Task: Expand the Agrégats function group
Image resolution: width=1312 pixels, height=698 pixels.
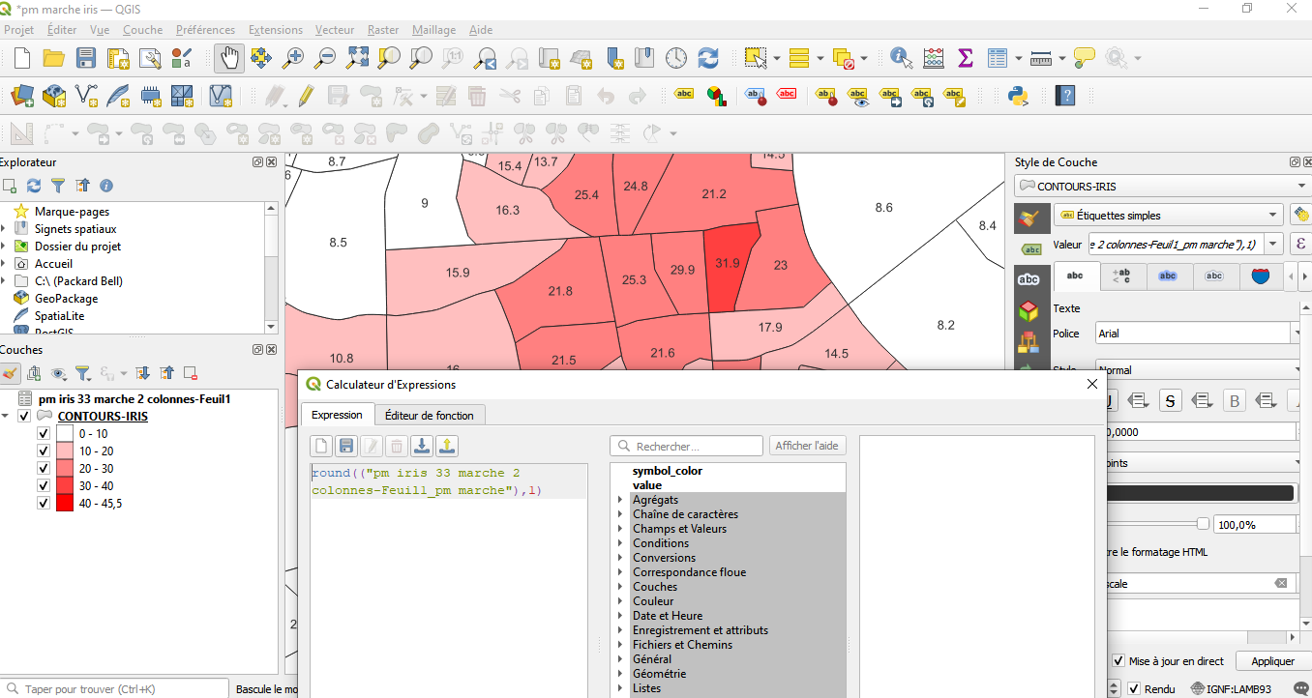Action: (621, 500)
